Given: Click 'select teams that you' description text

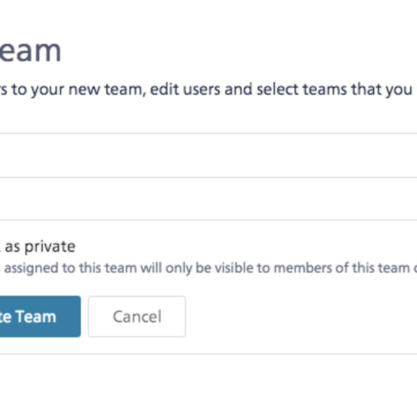Looking at the screenshot, I should tap(335, 89).
